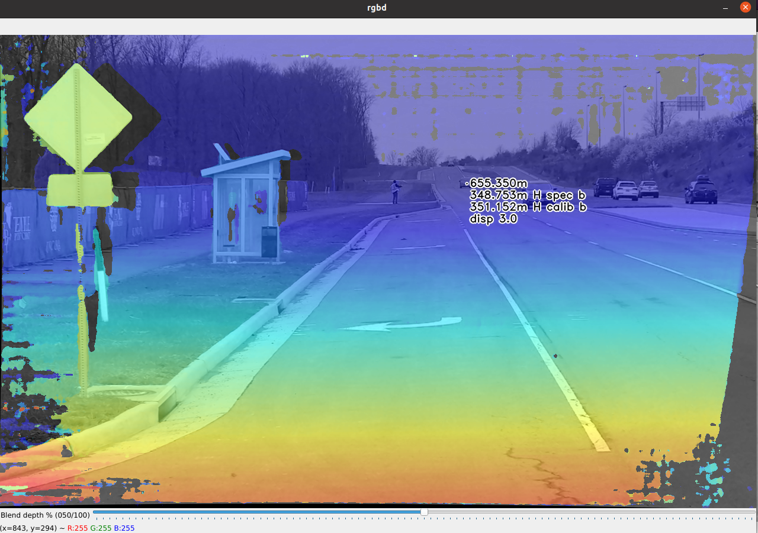Close the rgbd viewer window
758x533 pixels.
[x=745, y=8]
